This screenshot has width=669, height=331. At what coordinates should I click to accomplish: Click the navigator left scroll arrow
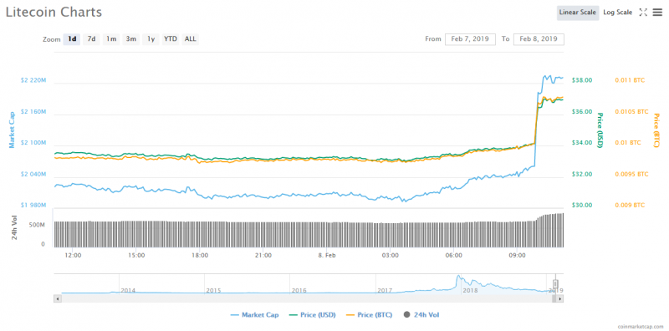click(x=57, y=299)
